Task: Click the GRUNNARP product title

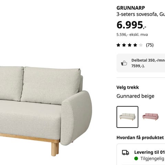Action: [x=131, y=8]
